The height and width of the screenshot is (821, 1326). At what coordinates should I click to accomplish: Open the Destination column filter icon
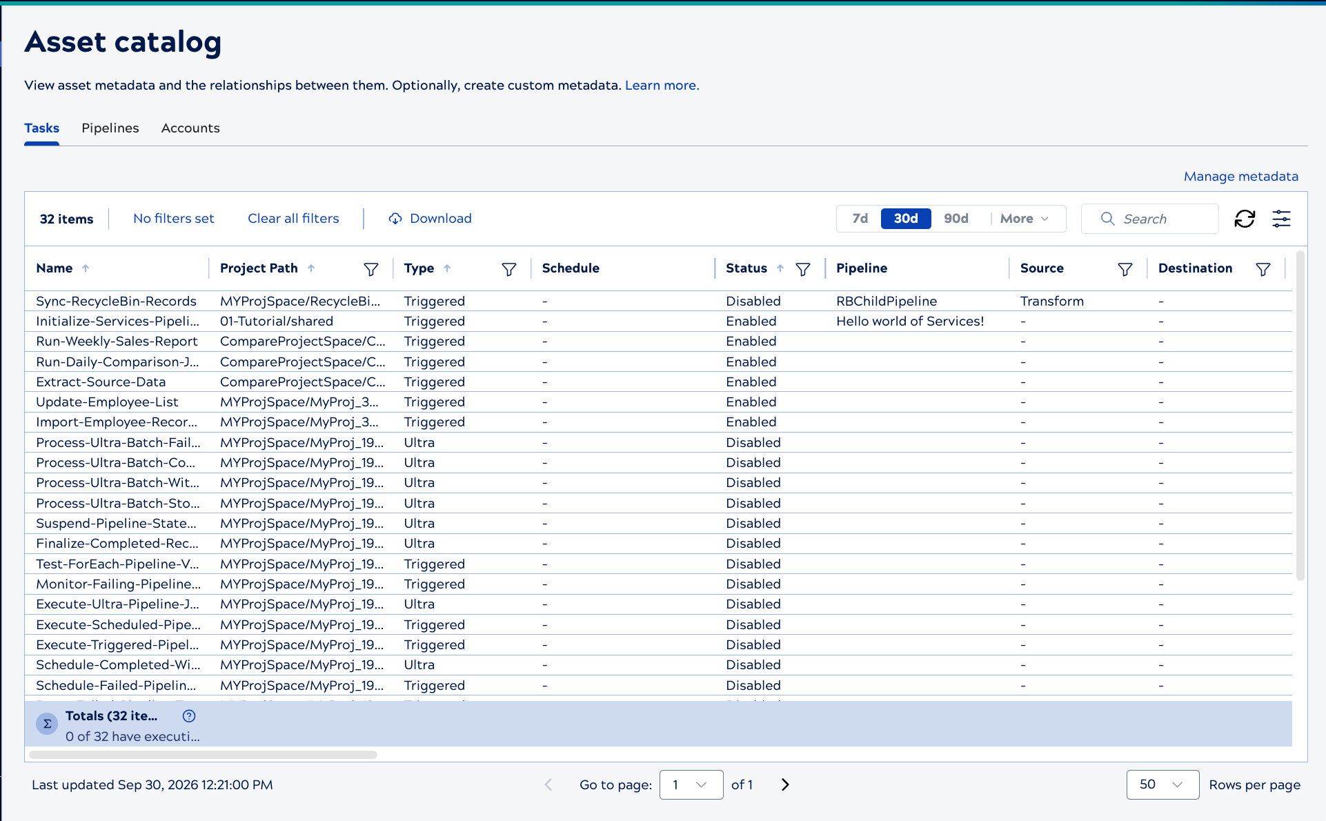click(x=1263, y=269)
